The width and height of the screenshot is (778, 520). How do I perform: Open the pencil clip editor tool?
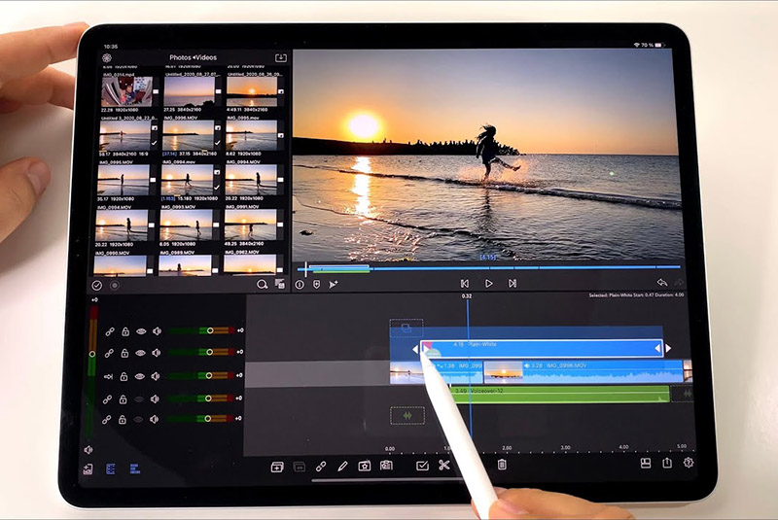[342, 466]
